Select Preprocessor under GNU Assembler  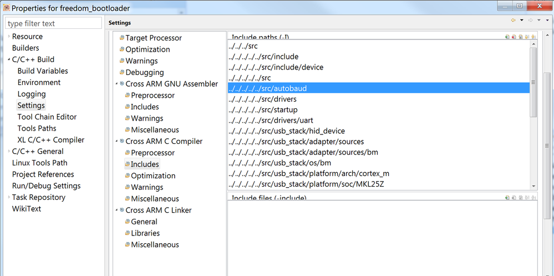coord(153,95)
